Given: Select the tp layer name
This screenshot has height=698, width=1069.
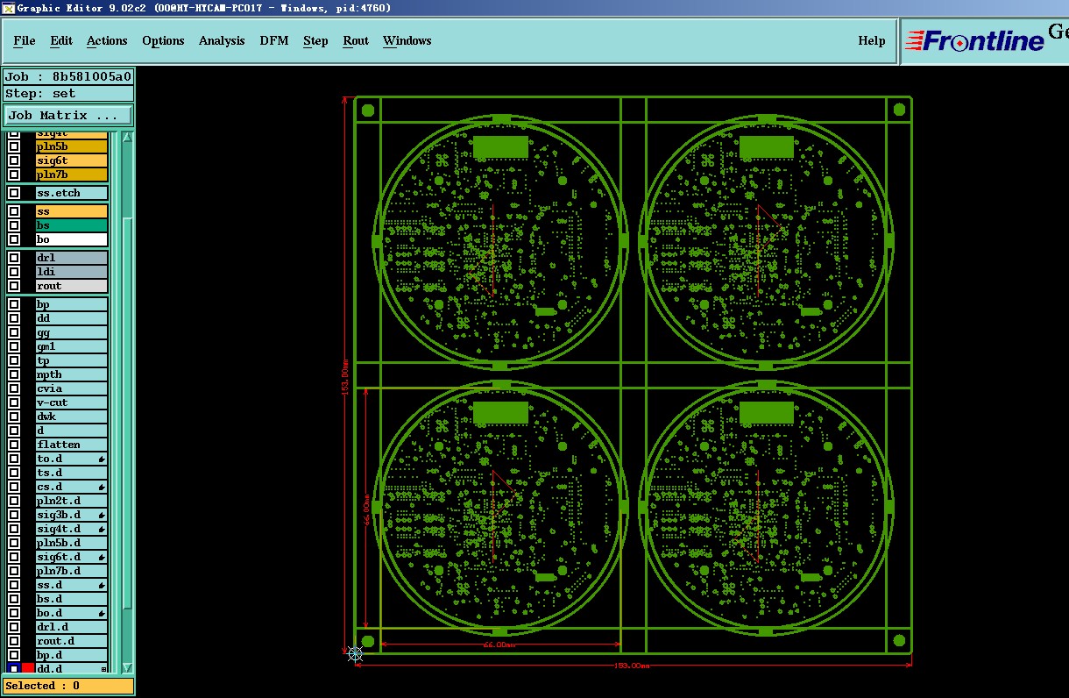Looking at the screenshot, I should [x=72, y=360].
